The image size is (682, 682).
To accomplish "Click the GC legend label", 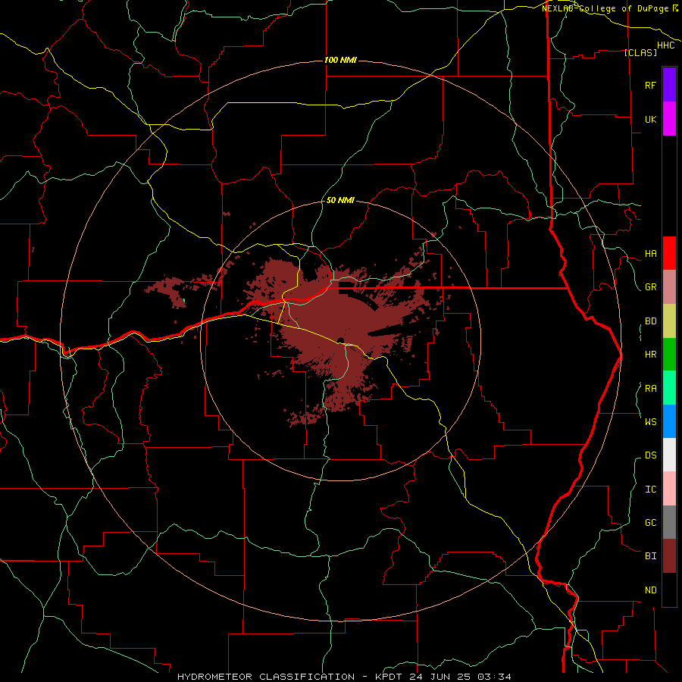I will coord(650,523).
